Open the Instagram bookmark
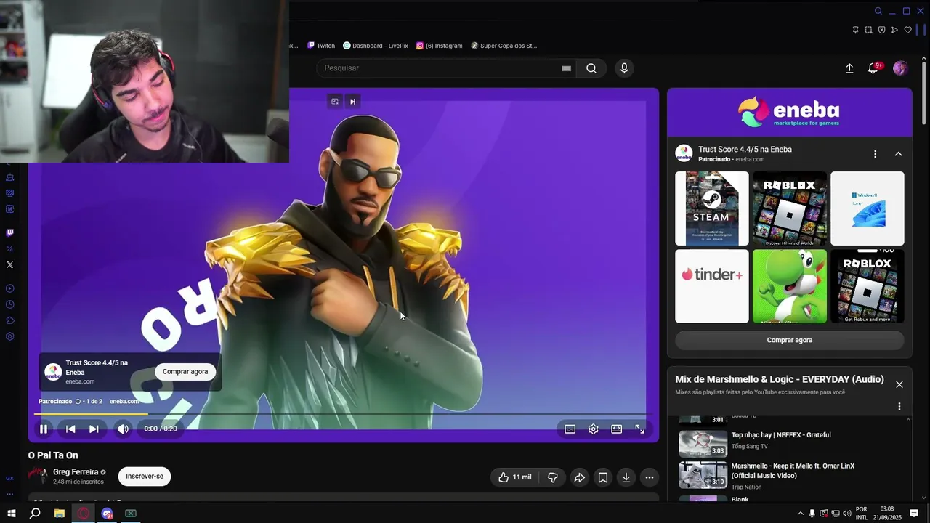The height and width of the screenshot is (523, 930). point(440,46)
